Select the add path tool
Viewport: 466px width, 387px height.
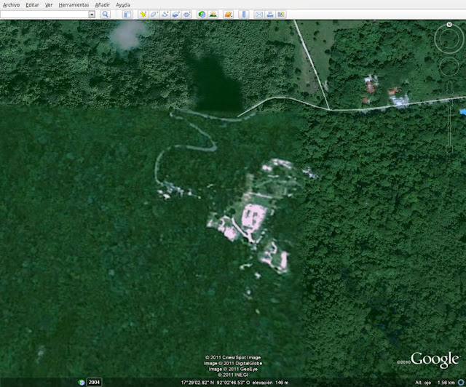tap(165, 15)
